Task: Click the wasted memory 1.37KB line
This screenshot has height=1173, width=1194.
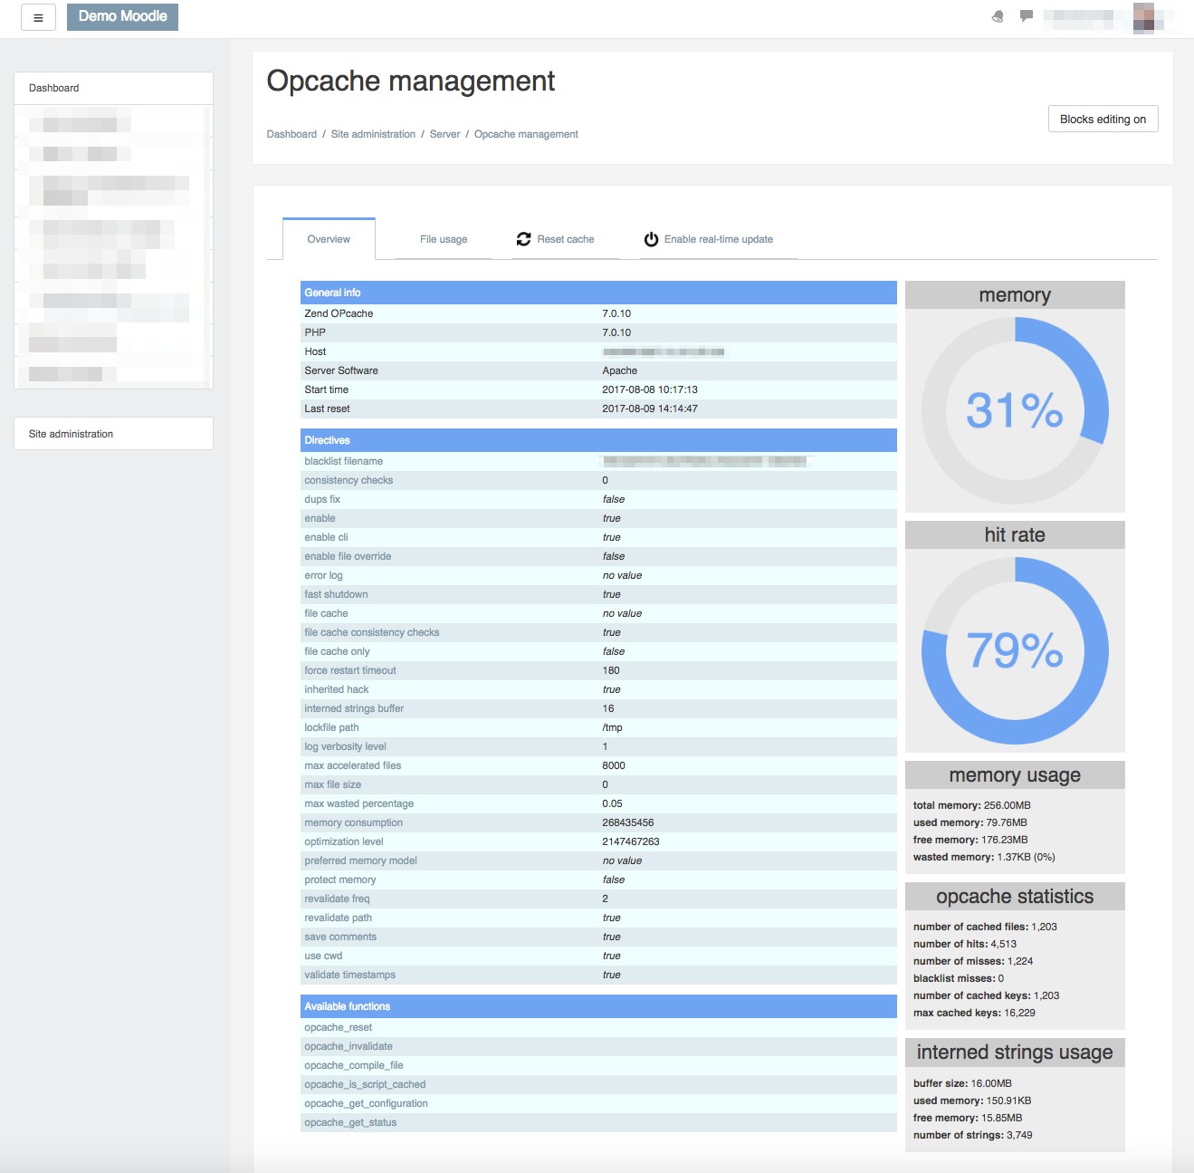Action: (984, 857)
